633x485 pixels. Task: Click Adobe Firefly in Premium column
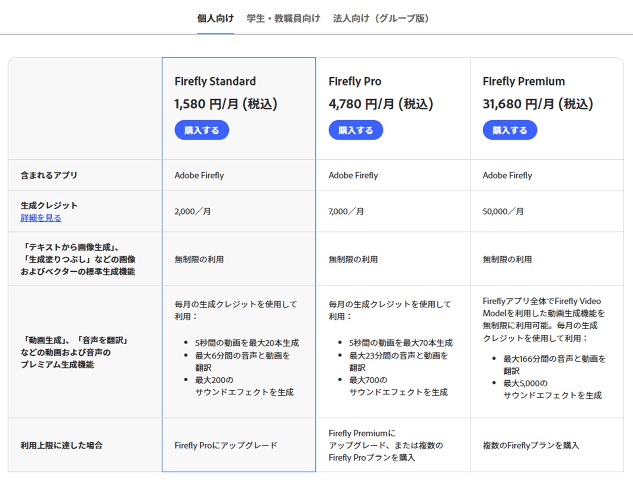pyautogui.click(x=507, y=175)
